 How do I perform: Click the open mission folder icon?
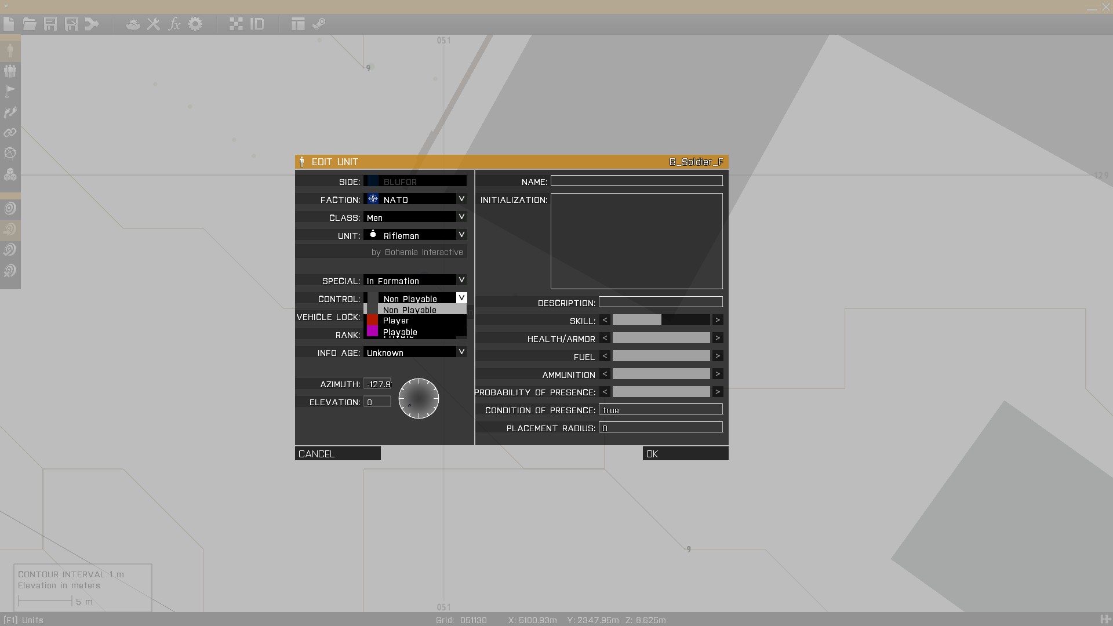[30, 24]
